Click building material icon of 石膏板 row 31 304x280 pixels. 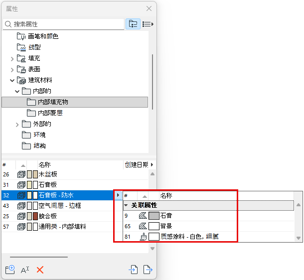[21, 185]
